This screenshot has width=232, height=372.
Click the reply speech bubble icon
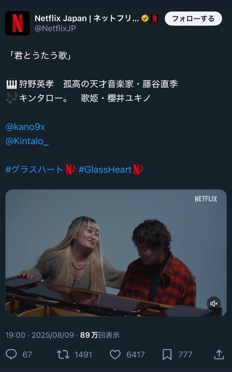[x=11, y=355]
